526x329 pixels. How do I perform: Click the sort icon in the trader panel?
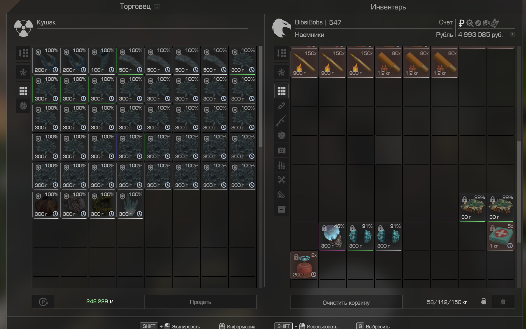coord(23,53)
